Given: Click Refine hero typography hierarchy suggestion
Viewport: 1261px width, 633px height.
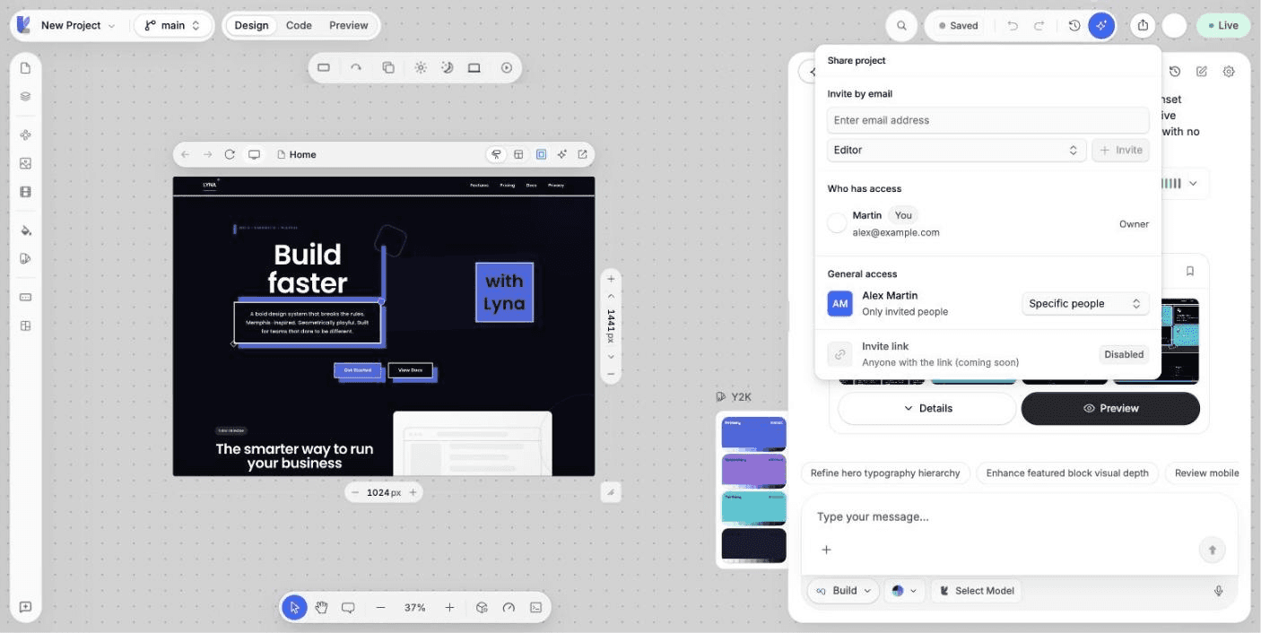Looking at the screenshot, I should (x=885, y=473).
